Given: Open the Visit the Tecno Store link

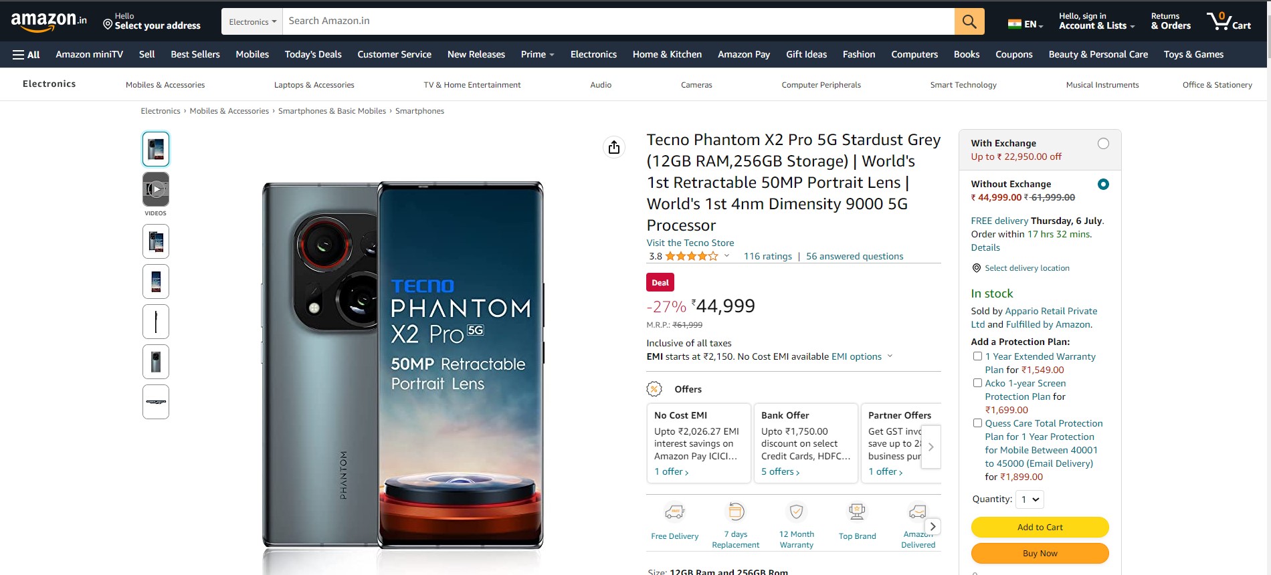Looking at the screenshot, I should (690, 243).
